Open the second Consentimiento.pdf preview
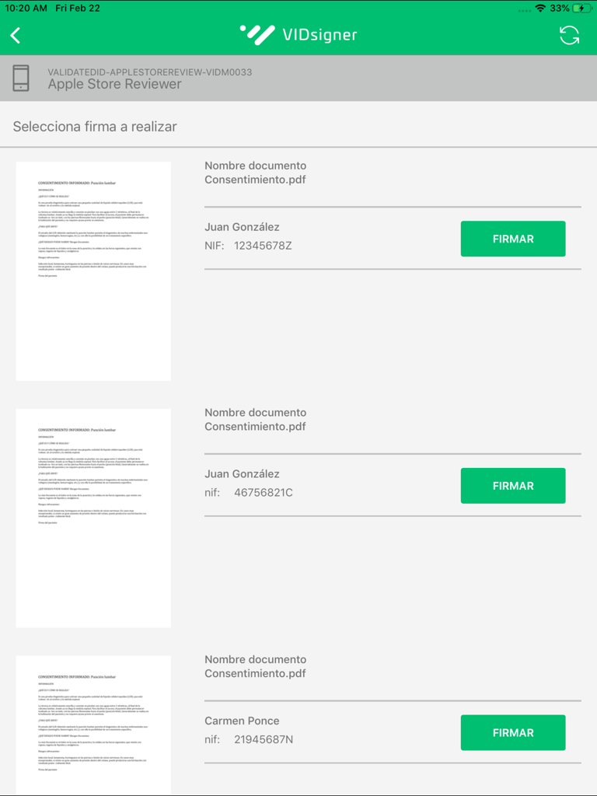Image resolution: width=597 pixels, height=796 pixels. [x=93, y=517]
